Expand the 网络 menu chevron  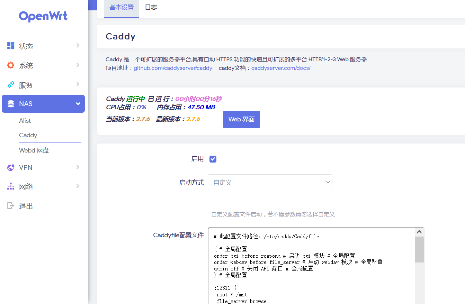tap(78, 186)
